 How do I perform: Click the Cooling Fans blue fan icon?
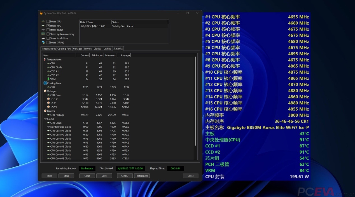pyautogui.click(x=45, y=83)
